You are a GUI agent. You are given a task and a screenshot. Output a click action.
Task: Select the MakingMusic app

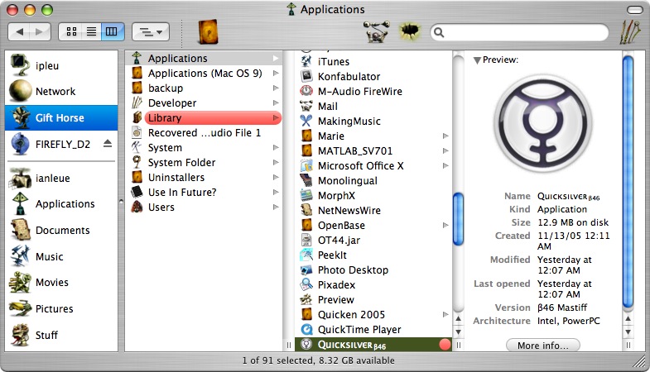click(x=373, y=122)
